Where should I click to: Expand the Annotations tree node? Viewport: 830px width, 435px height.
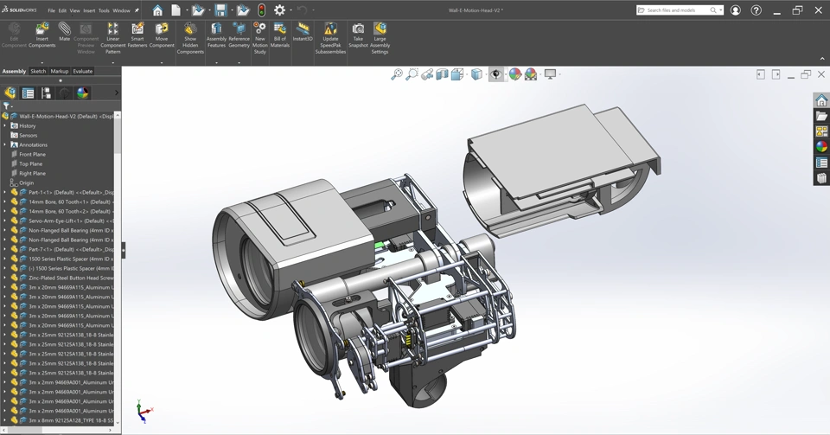pos(5,144)
